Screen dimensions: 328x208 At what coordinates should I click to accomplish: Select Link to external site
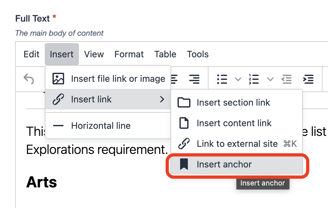pos(237,144)
